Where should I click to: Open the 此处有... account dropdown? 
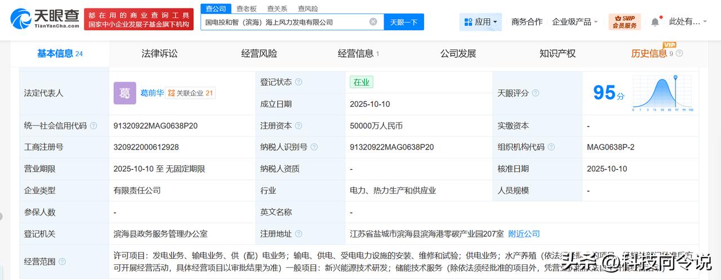pos(688,22)
